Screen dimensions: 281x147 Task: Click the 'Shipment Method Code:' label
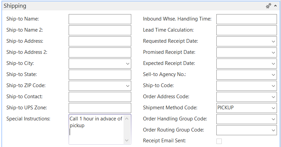point(170,108)
